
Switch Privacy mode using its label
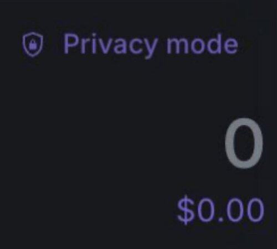[x=151, y=45]
